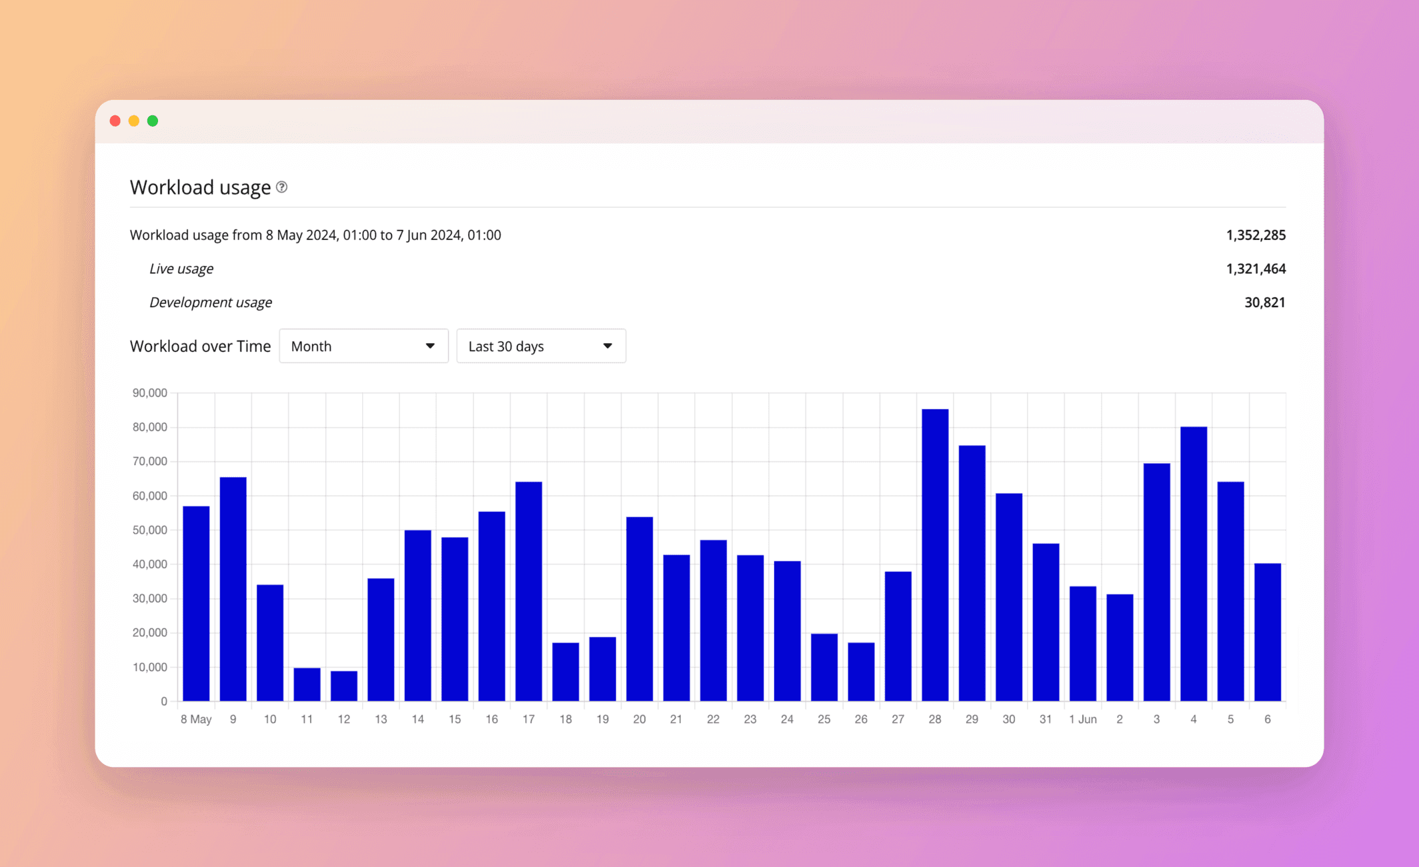Viewport: 1419px width, 867px height.
Task: Click the 1 Jun bar
Action: (1082, 643)
